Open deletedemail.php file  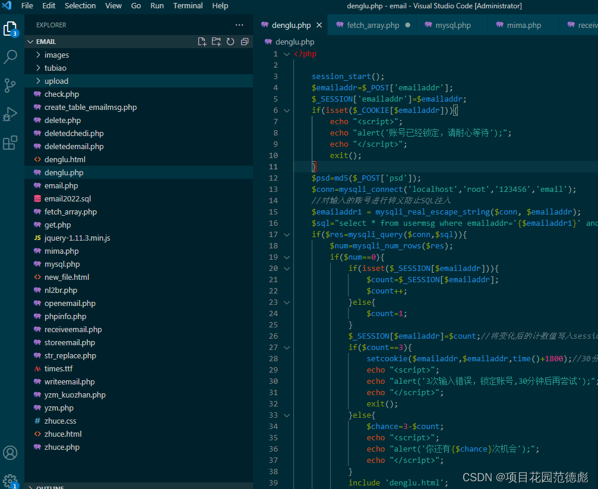138,146
